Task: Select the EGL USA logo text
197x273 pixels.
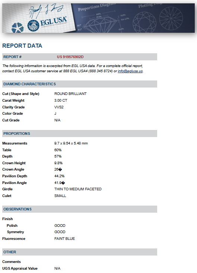Action: point(54,21)
